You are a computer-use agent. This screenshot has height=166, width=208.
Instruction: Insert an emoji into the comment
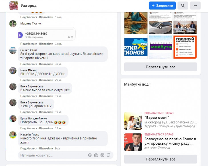coord(90,155)
